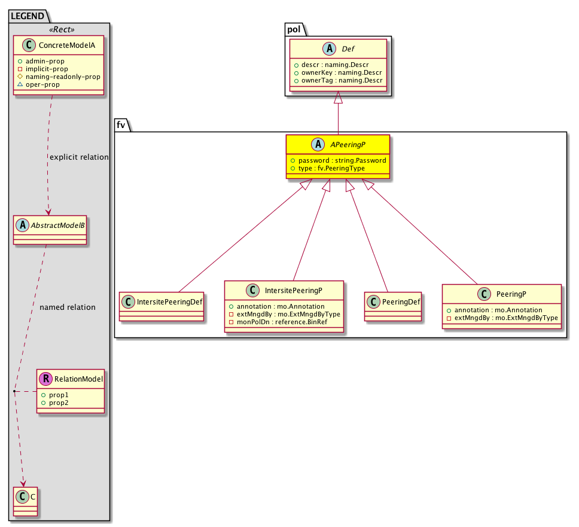Click the AbstractModelB abstract circle icon
Image resolution: width=579 pixels, height=527 pixels.
(22, 225)
